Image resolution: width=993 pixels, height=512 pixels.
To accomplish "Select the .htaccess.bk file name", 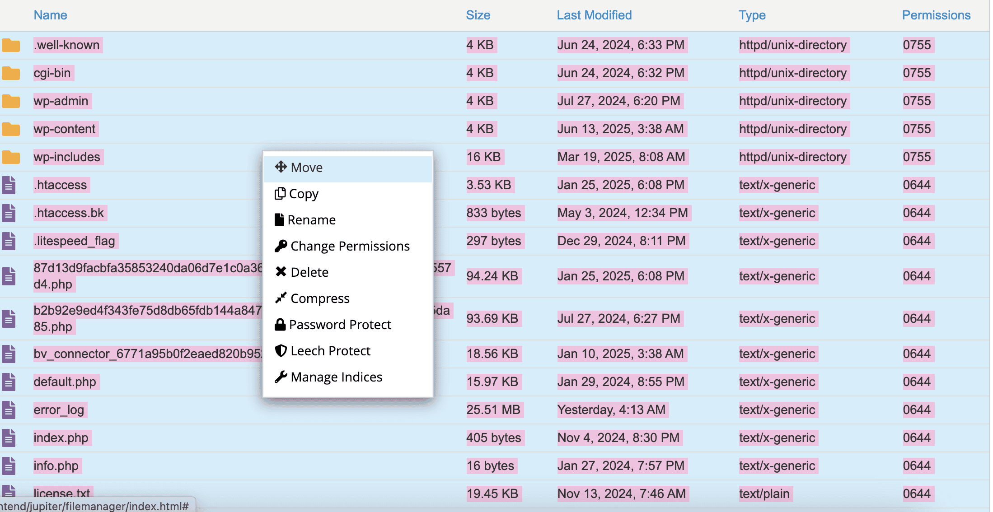I will [69, 213].
